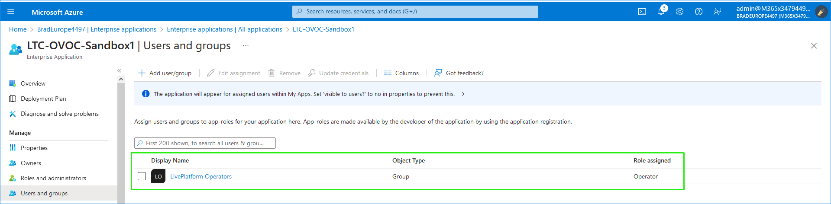Open the Azure portal hamburger menu
The image size is (831, 204).
point(11,12)
